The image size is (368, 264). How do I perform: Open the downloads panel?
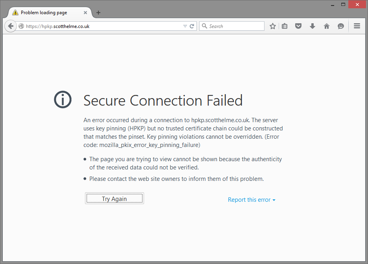312,26
